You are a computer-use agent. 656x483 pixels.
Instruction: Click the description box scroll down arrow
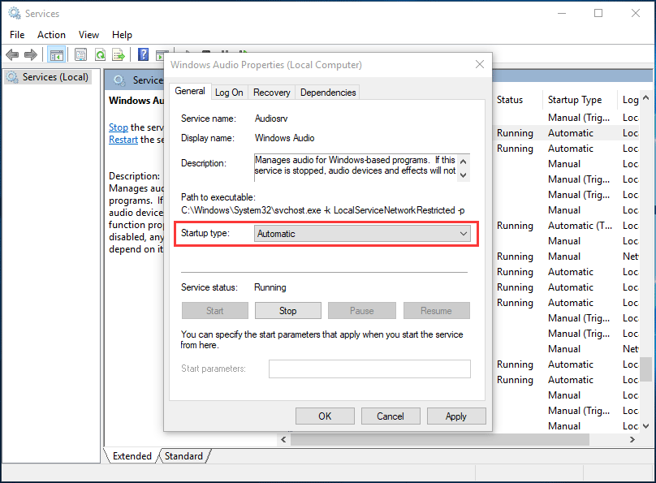[x=463, y=175]
